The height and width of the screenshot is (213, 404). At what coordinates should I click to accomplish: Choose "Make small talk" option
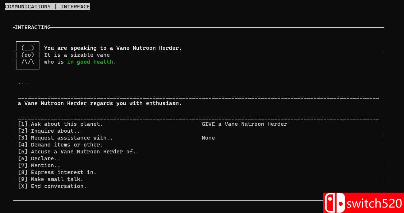51,179
